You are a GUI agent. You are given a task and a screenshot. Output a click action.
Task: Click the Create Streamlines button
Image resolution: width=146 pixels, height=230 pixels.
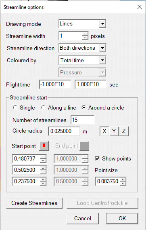click(x=34, y=203)
